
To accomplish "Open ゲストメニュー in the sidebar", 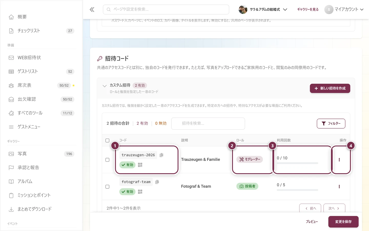I will [x=41, y=127].
